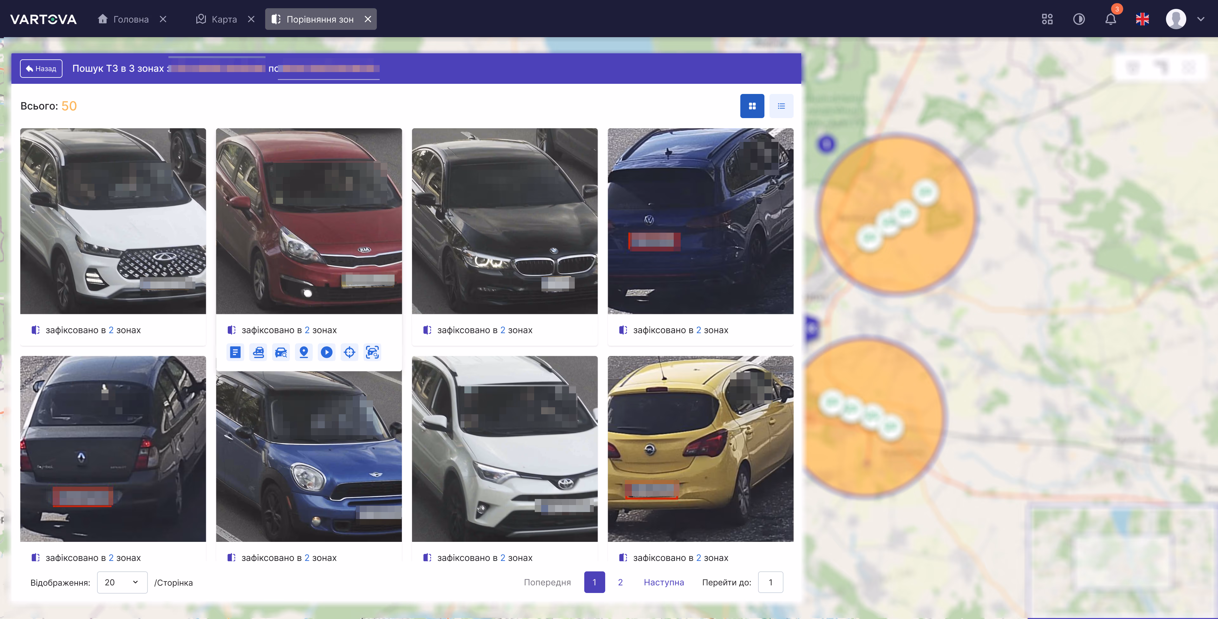Viewport: 1218px width, 619px height.
Task: Click zone compare icon under white Toyota
Action: [x=427, y=557]
